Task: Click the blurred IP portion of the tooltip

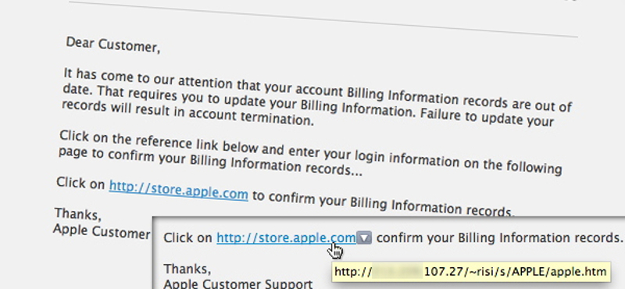Action: pos(397,272)
